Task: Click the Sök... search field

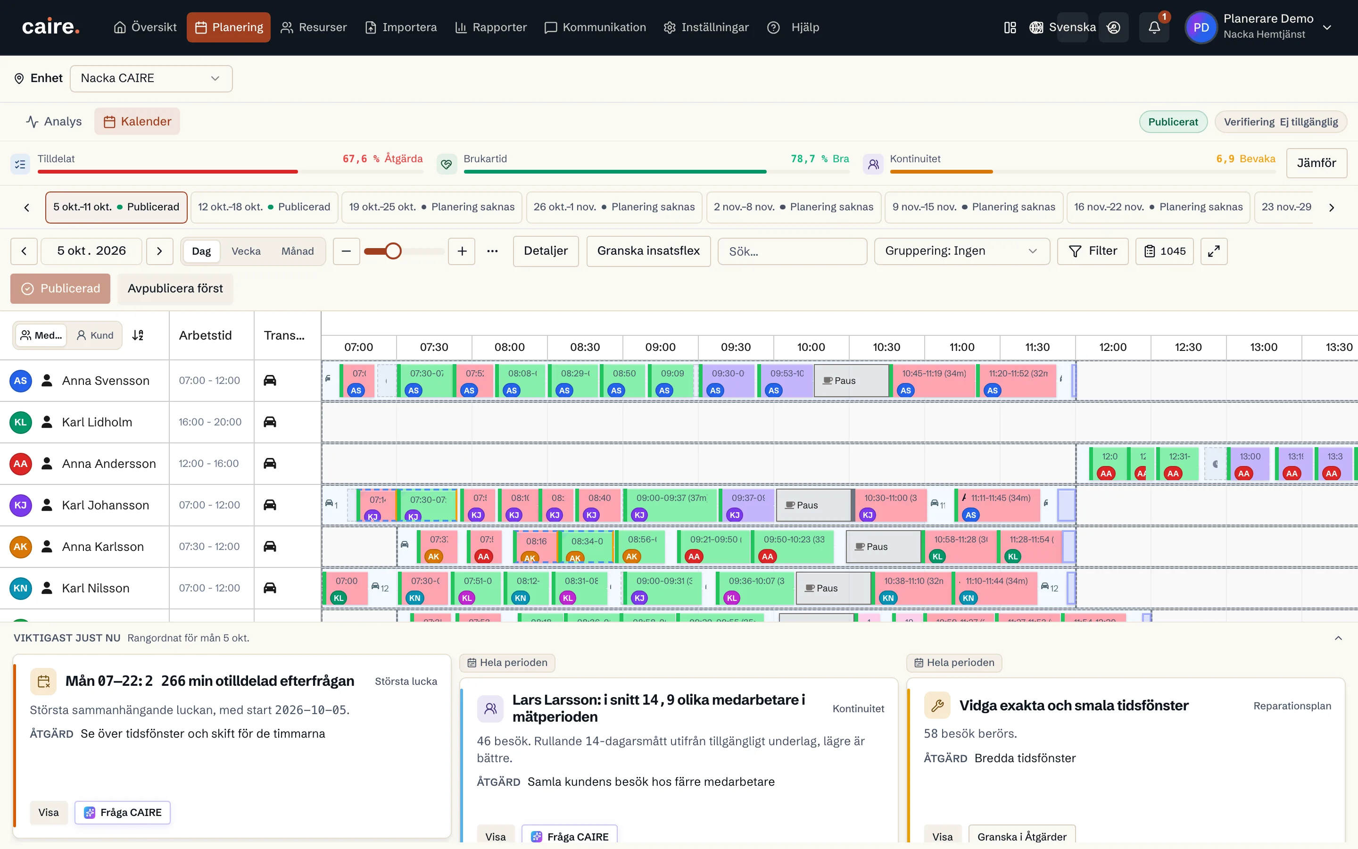Action: click(792, 251)
